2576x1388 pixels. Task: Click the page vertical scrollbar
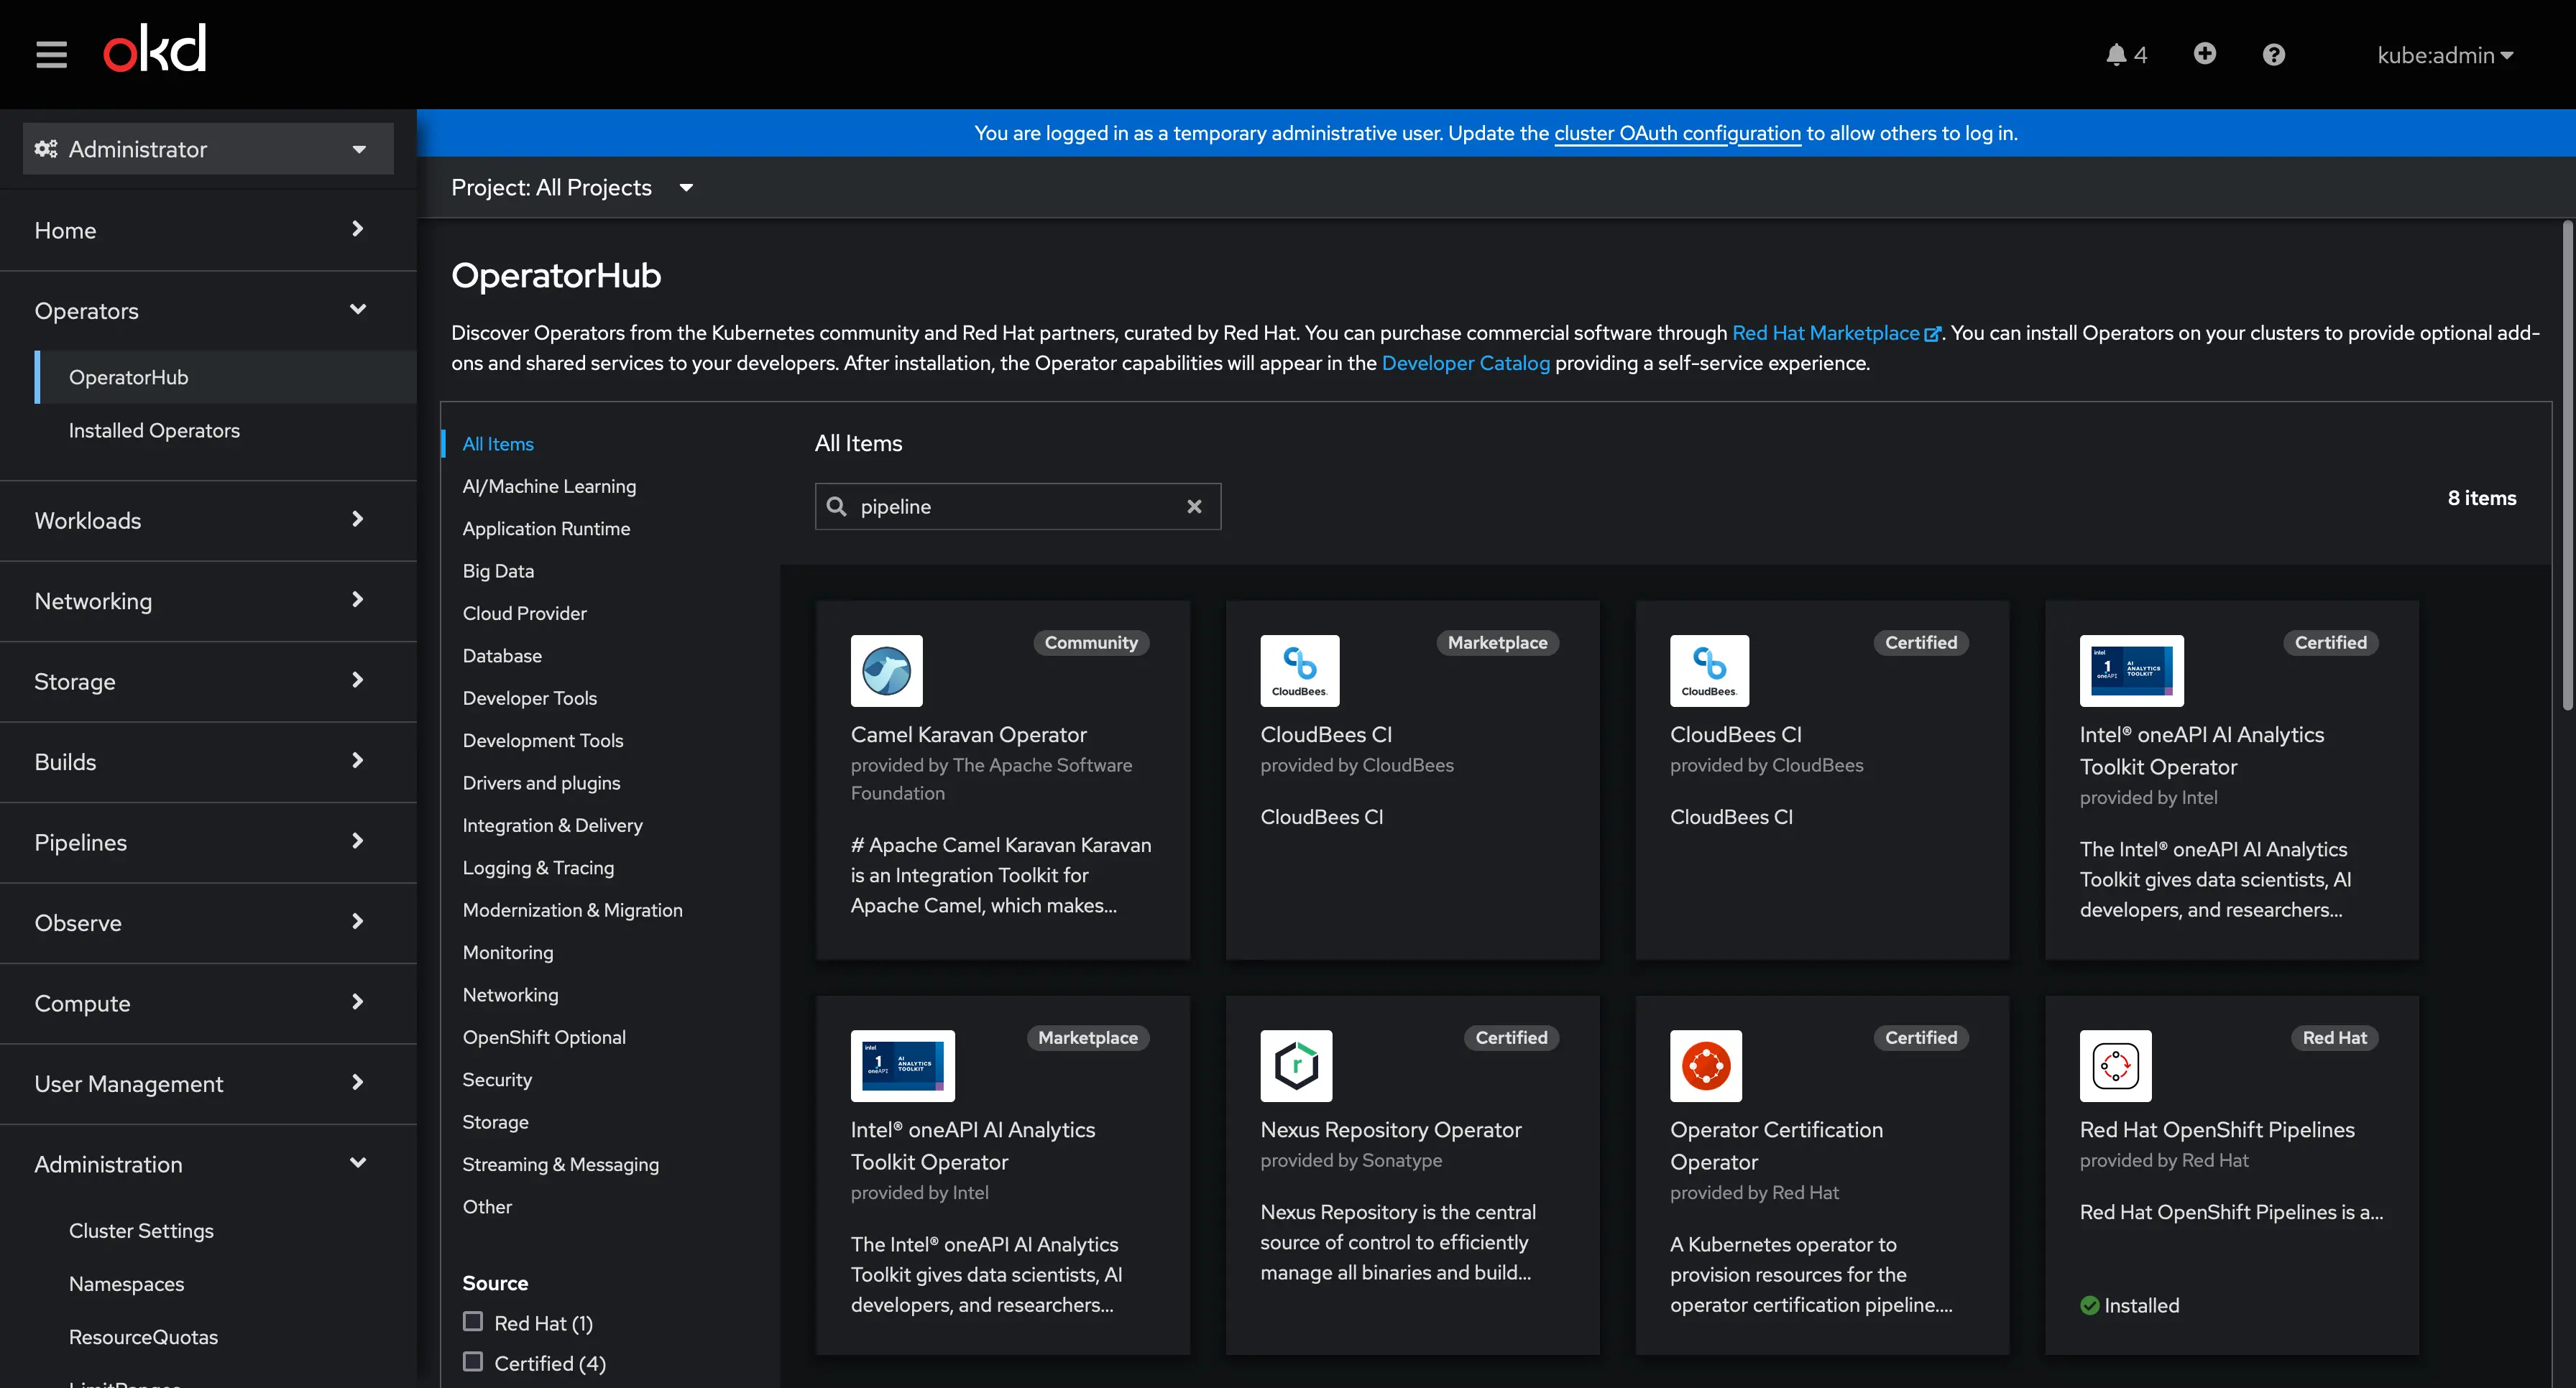point(2567,465)
